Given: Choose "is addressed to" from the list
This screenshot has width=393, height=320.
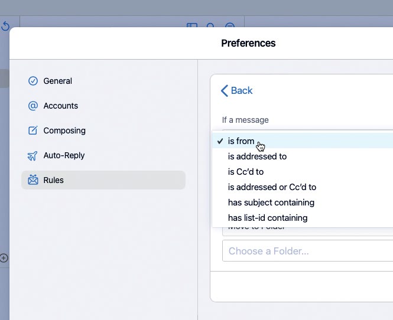Looking at the screenshot, I should (257, 156).
